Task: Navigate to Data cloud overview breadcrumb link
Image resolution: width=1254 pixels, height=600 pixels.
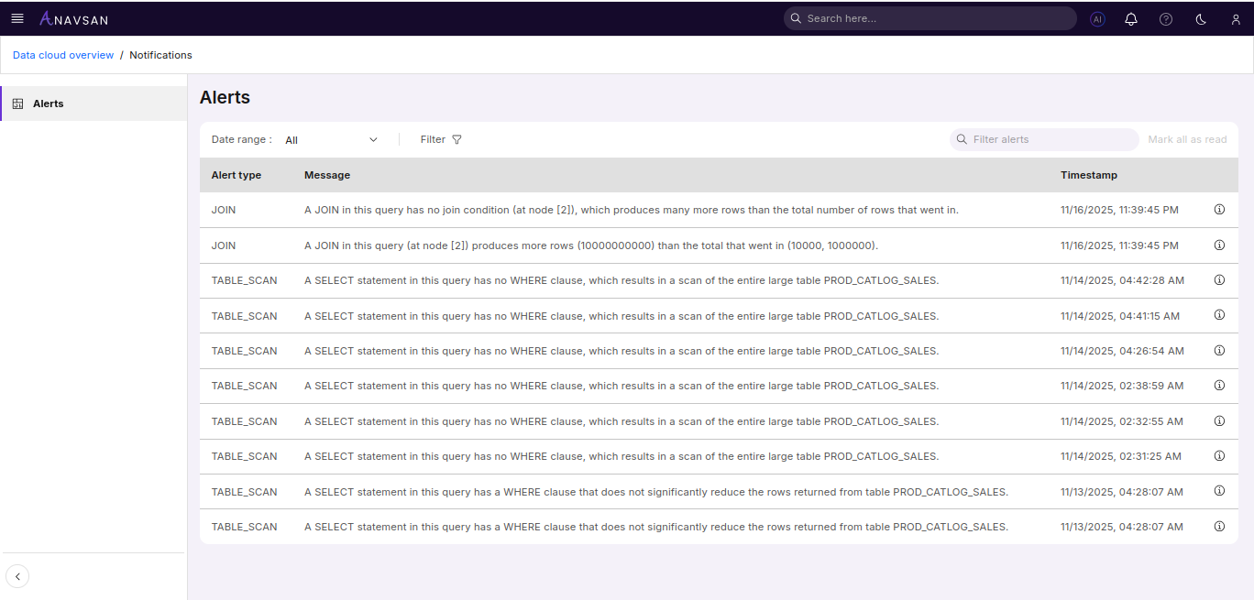Action: 62,55
